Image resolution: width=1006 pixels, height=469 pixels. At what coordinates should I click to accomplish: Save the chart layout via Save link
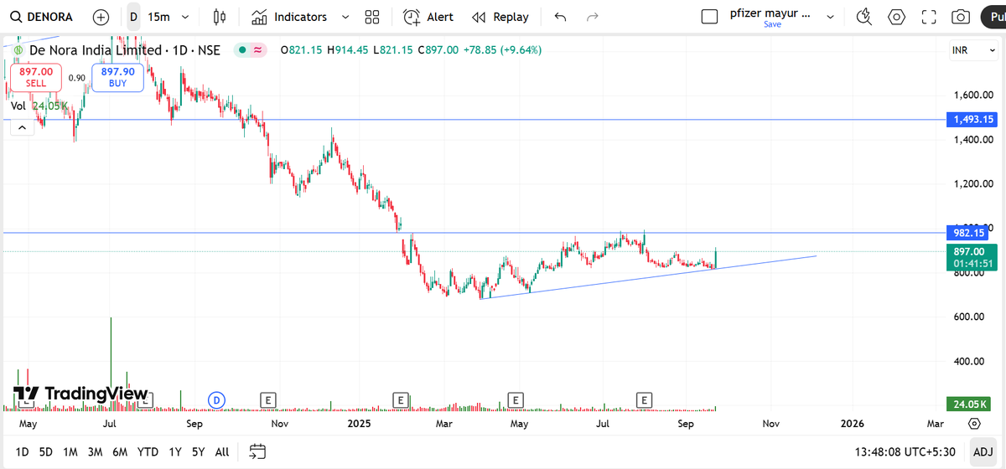coord(772,25)
